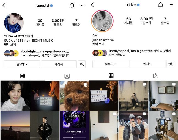The image size is (178, 140).
Task: Open rkive's story via the profile picture
Action: click(x=102, y=21)
